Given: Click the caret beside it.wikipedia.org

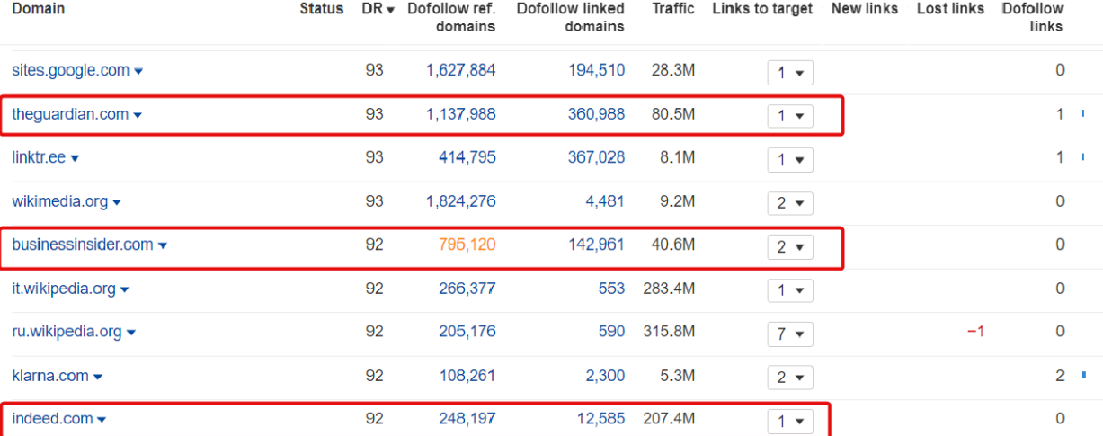Looking at the screenshot, I should 125,289.
